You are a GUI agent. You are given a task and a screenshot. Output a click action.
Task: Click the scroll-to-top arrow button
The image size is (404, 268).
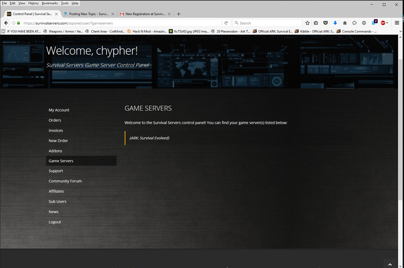click(x=390, y=264)
